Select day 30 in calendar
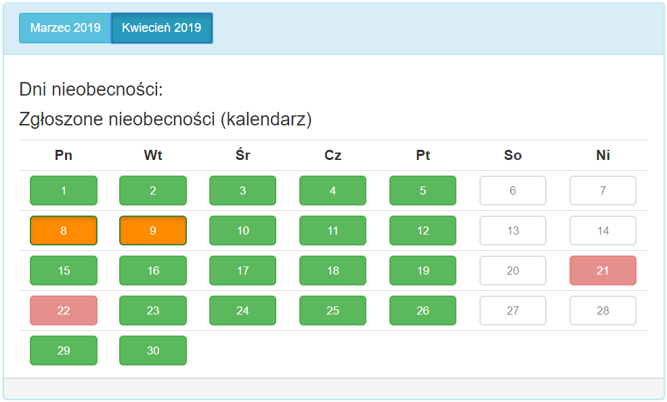This screenshot has height=402, width=667. coord(153,350)
